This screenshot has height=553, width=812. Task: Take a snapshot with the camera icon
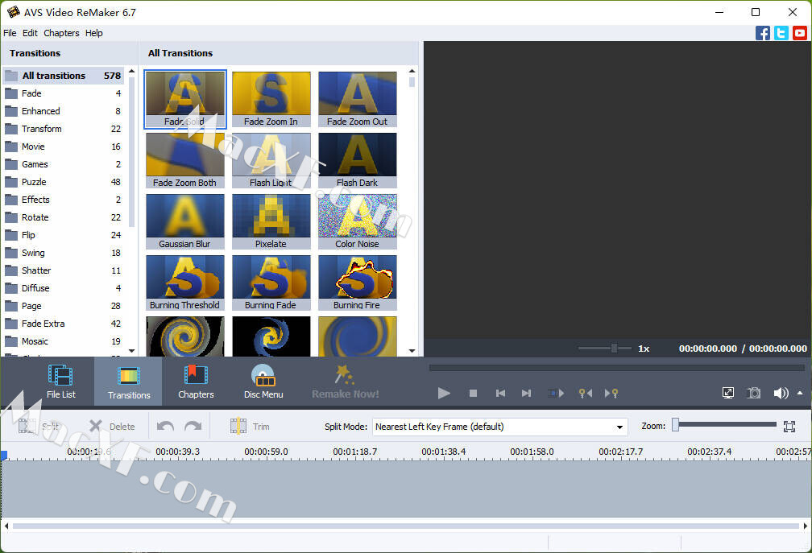tap(754, 393)
